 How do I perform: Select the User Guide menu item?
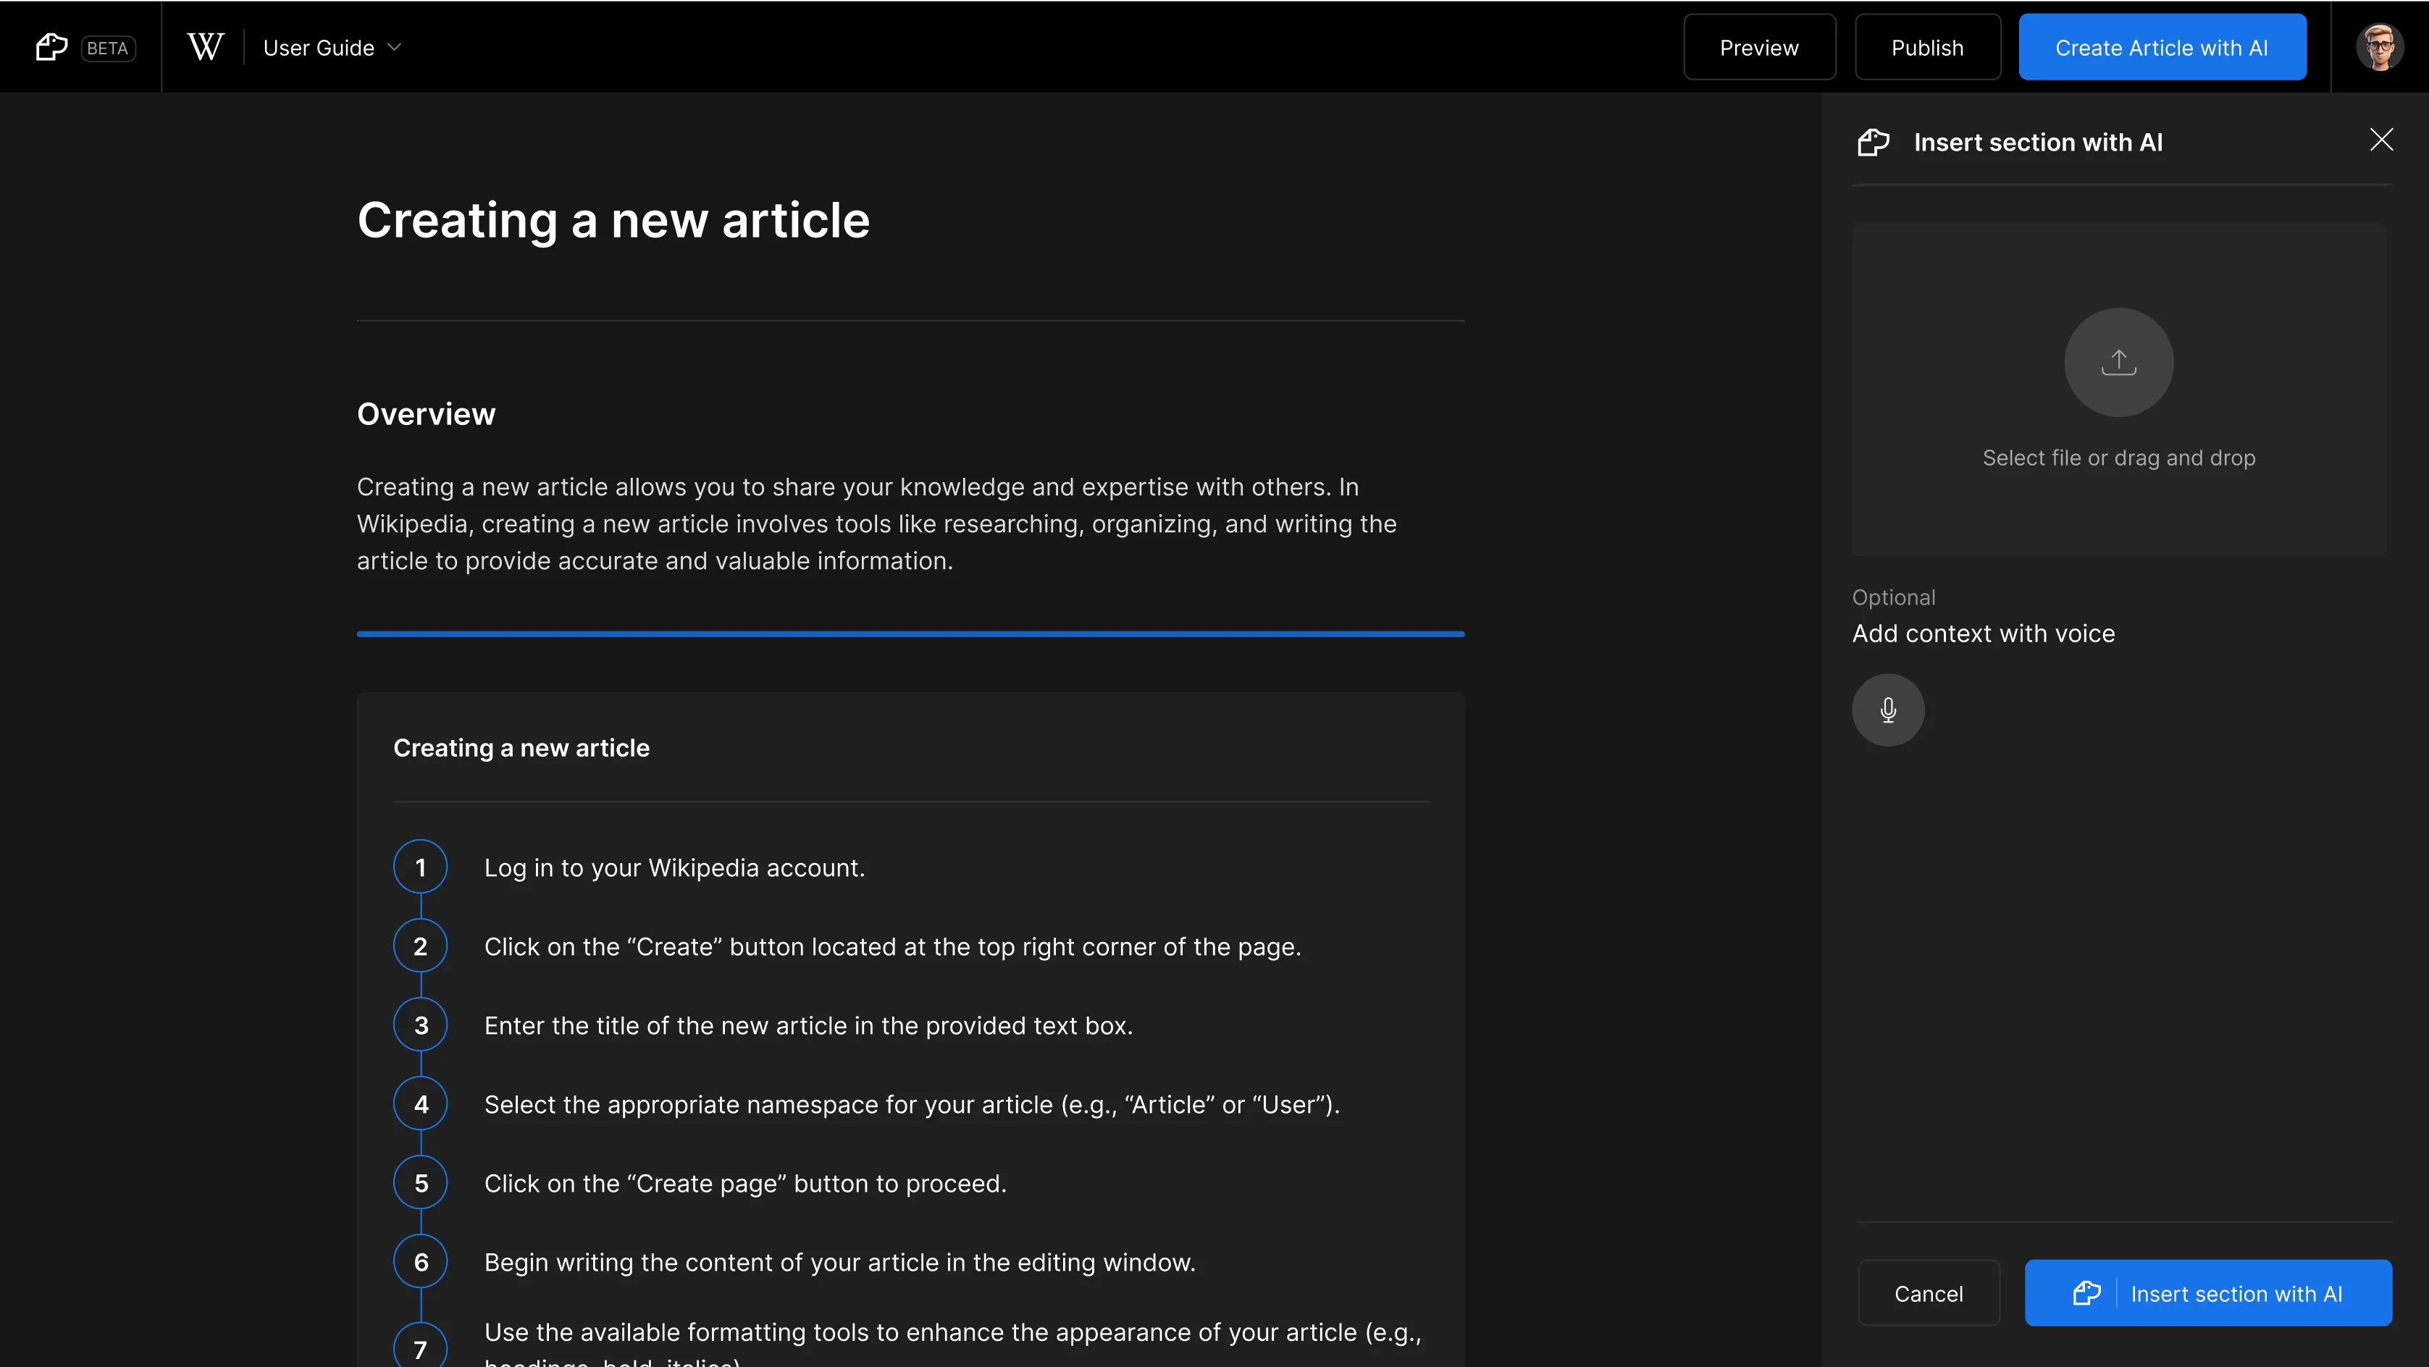[x=330, y=46]
